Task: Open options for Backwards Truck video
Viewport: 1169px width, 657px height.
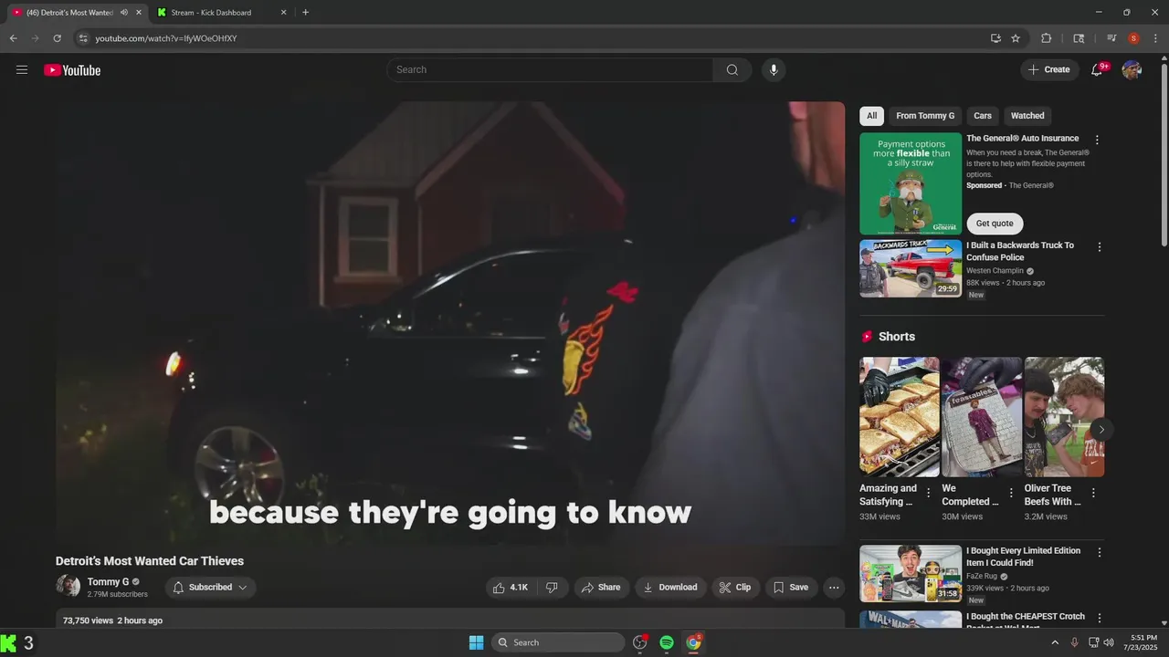Action: point(1099,247)
